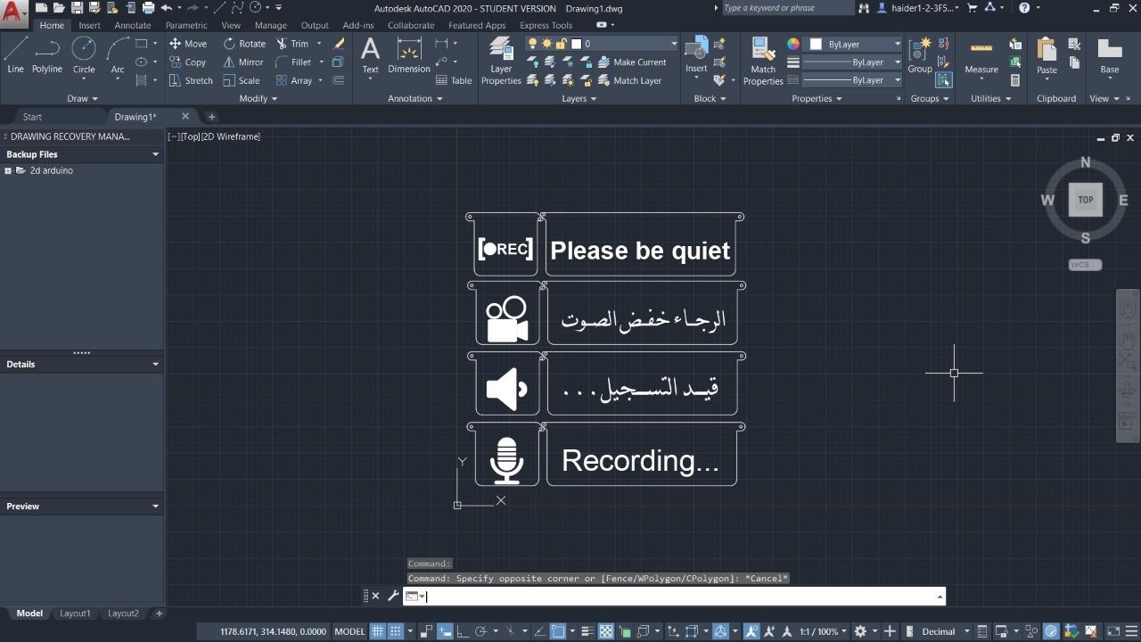Go to the Start file tab
The image size is (1141, 642).
32,117
